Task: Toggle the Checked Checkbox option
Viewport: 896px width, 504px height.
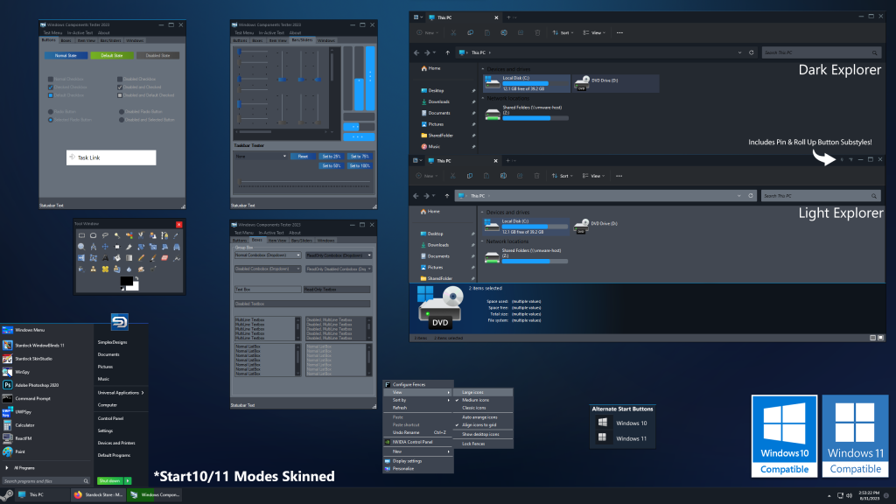Action: point(50,87)
